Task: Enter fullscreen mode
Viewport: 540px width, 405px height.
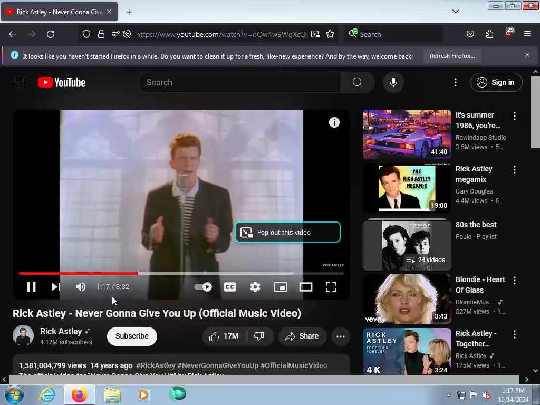Action: coord(331,287)
